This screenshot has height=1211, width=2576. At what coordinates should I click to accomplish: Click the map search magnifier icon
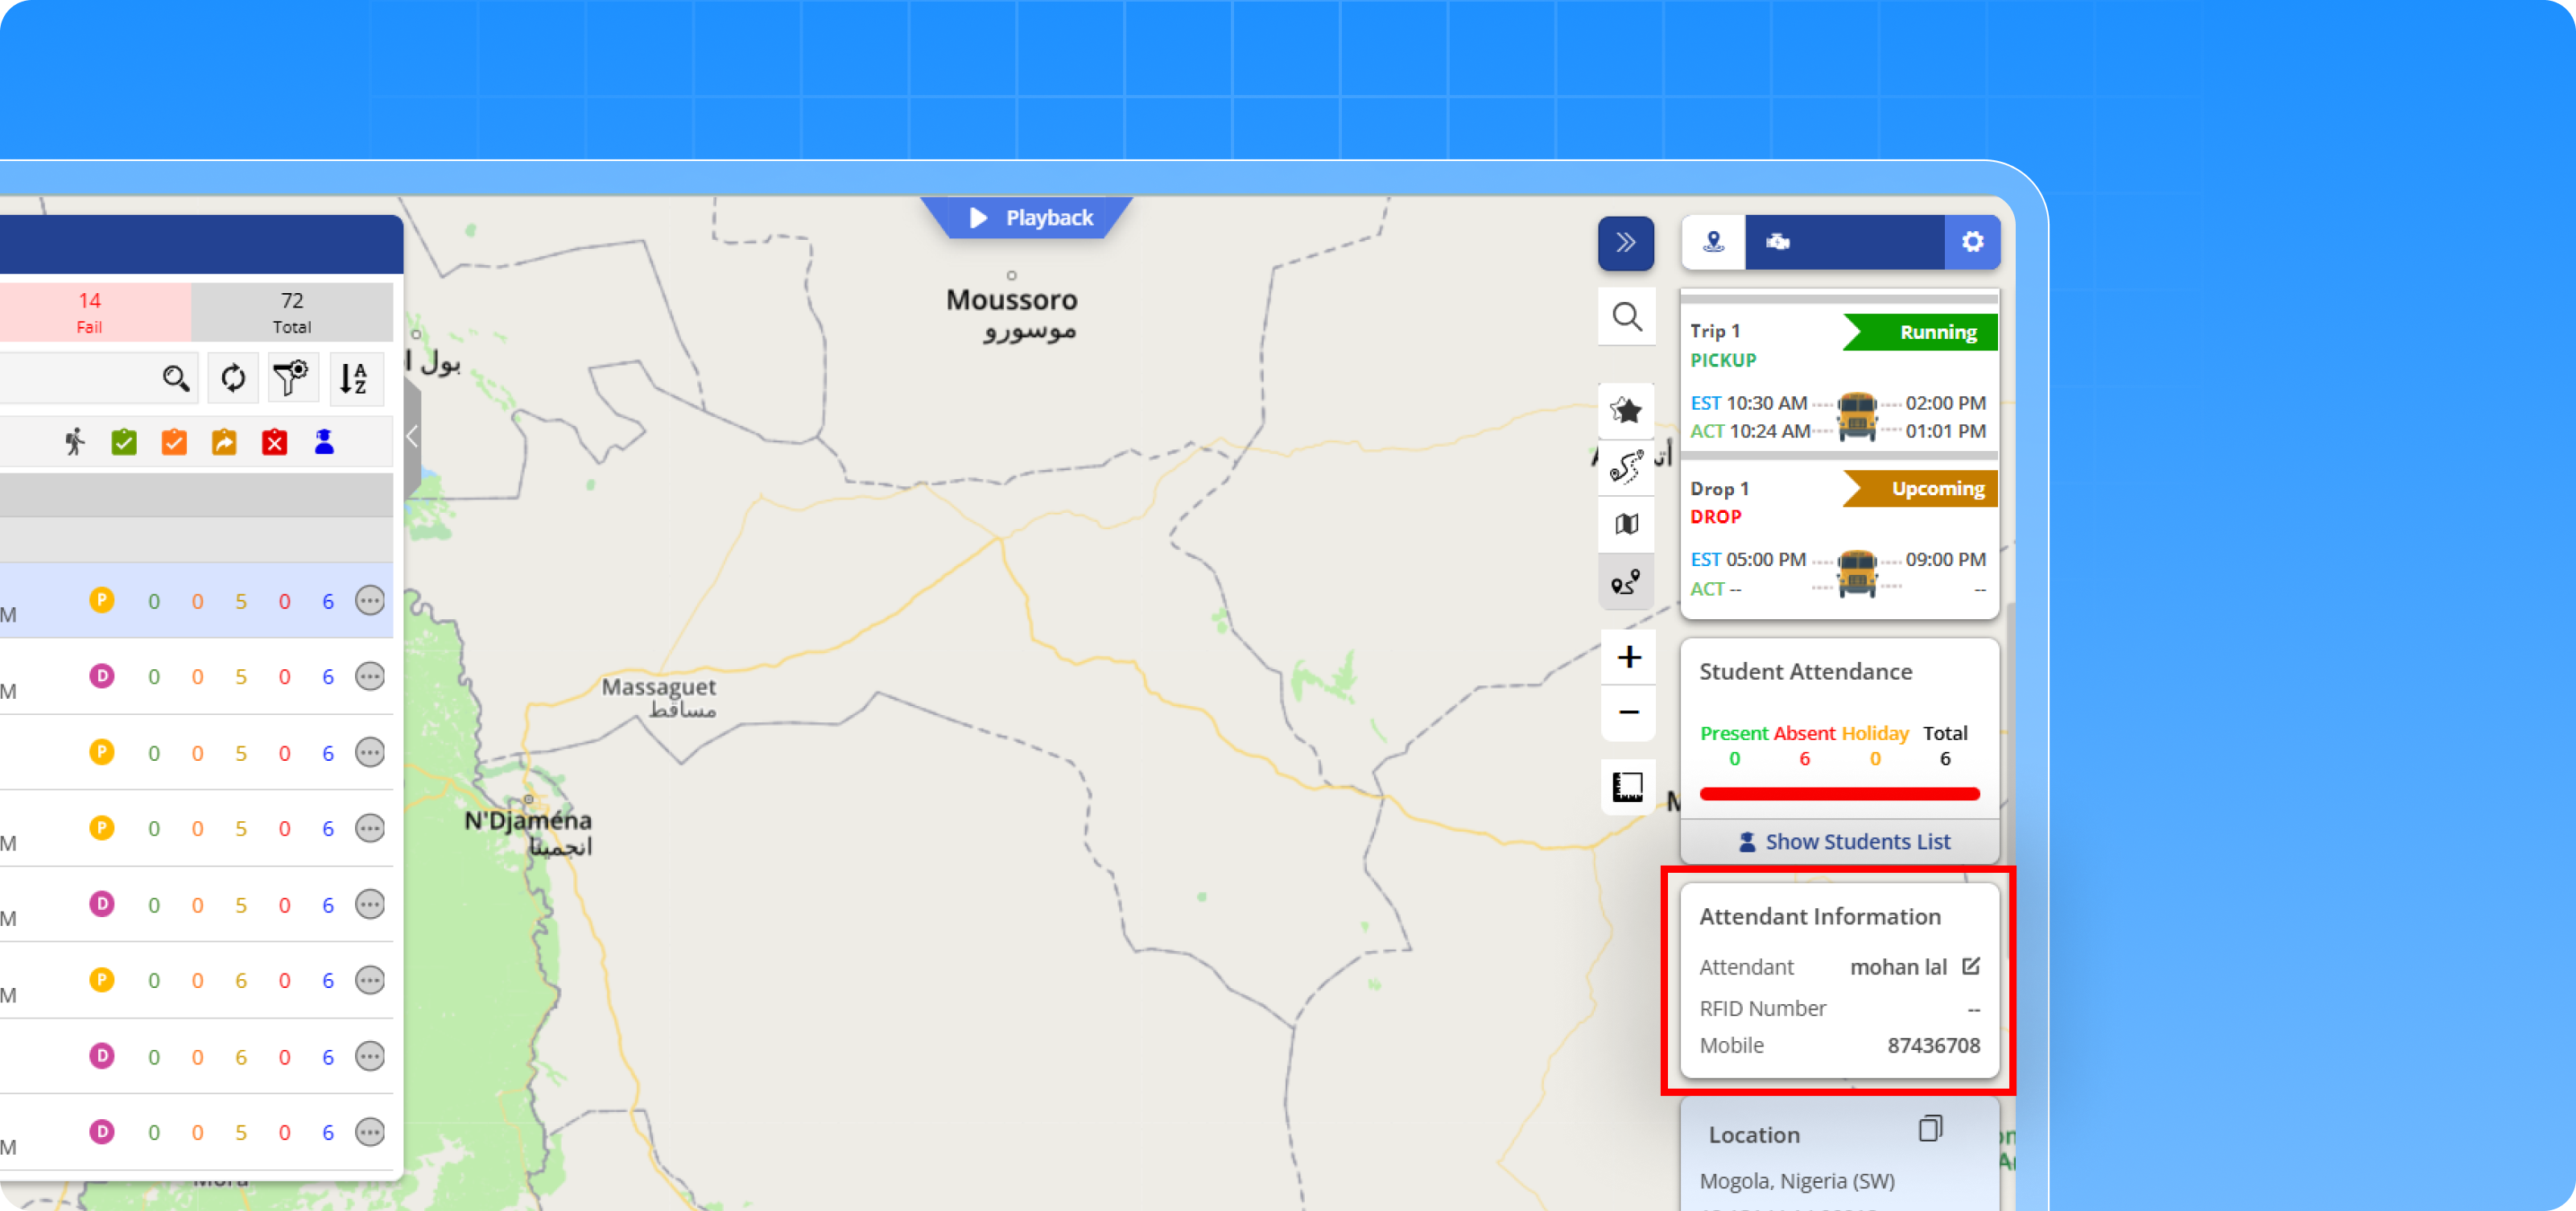tap(1627, 317)
